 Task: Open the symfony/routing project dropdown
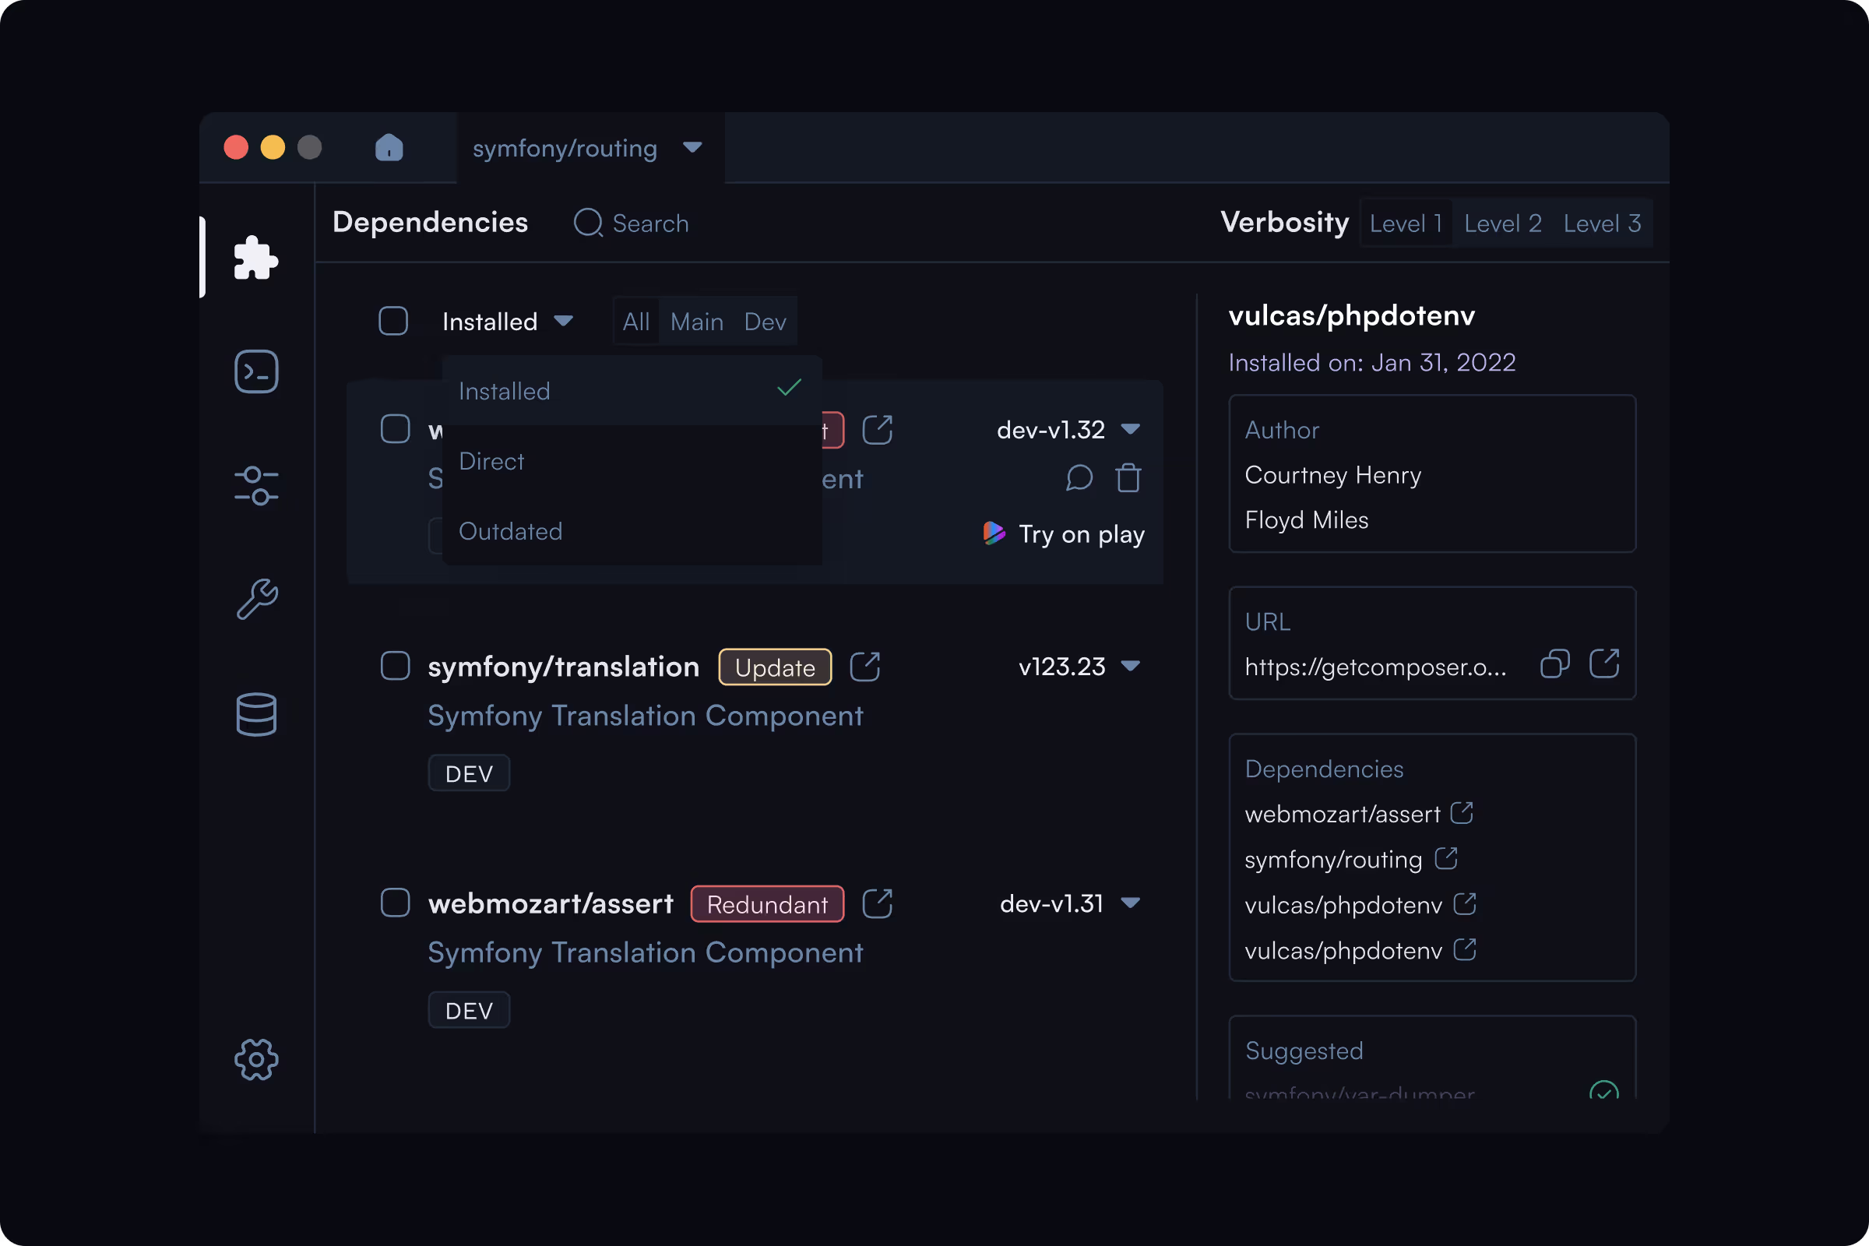(692, 148)
